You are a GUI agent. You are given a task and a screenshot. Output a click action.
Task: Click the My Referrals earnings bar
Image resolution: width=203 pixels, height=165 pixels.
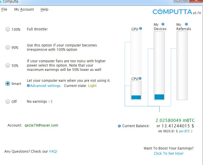(182, 66)
